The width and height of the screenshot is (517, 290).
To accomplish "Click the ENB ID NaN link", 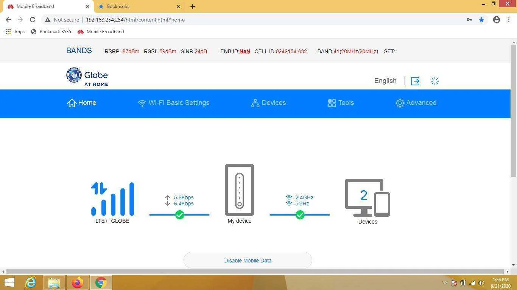I will [244, 51].
